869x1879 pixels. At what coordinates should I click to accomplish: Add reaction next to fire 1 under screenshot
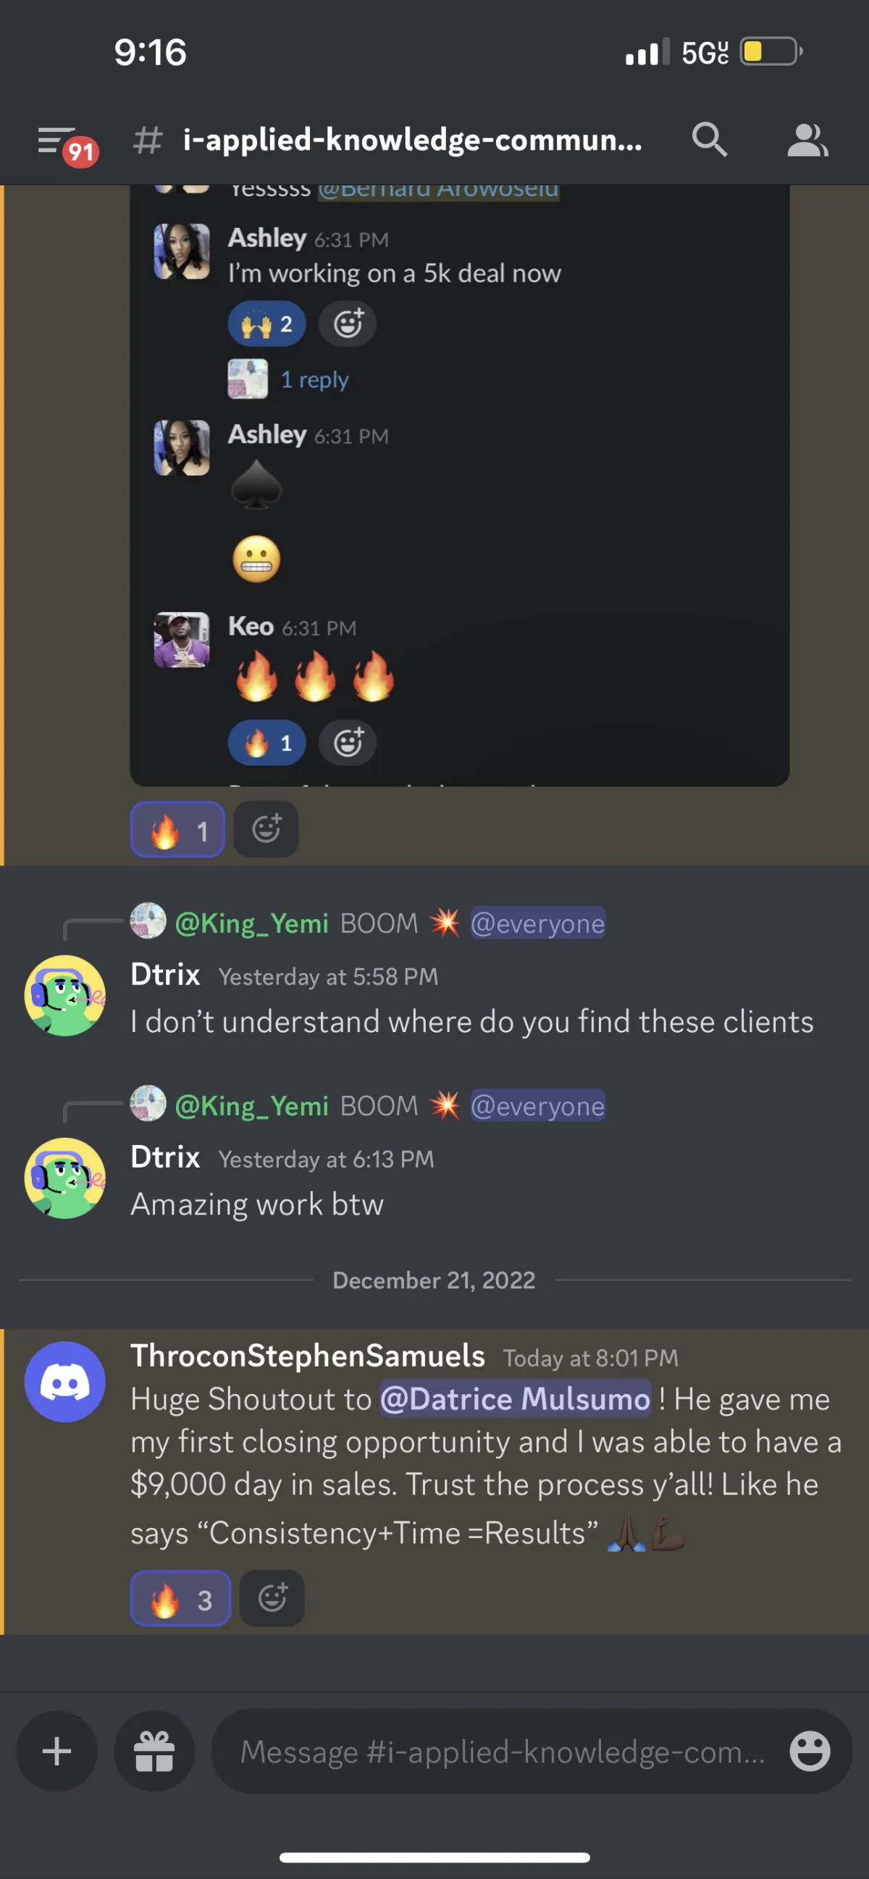pos(266,829)
